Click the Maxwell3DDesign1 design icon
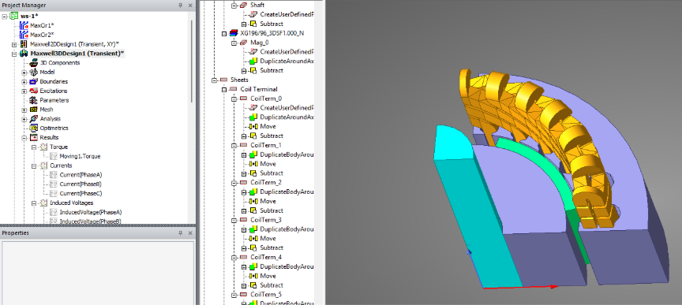The image size is (682, 305). [24, 54]
